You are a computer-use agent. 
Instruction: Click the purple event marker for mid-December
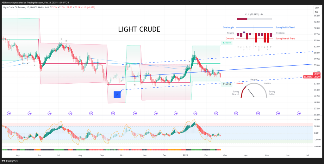tap(176, 113)
